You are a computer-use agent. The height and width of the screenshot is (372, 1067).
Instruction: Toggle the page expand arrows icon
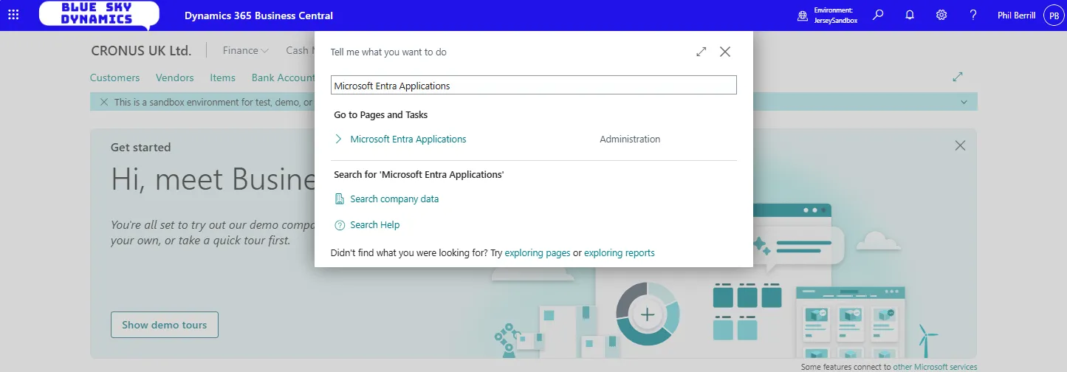coord(958,77)
